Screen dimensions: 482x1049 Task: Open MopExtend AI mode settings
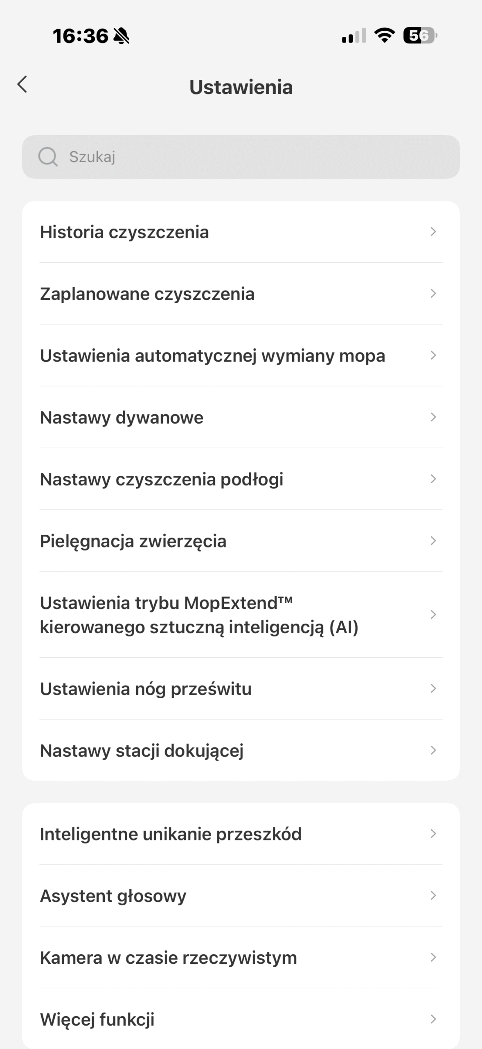(x=199, y=615)
